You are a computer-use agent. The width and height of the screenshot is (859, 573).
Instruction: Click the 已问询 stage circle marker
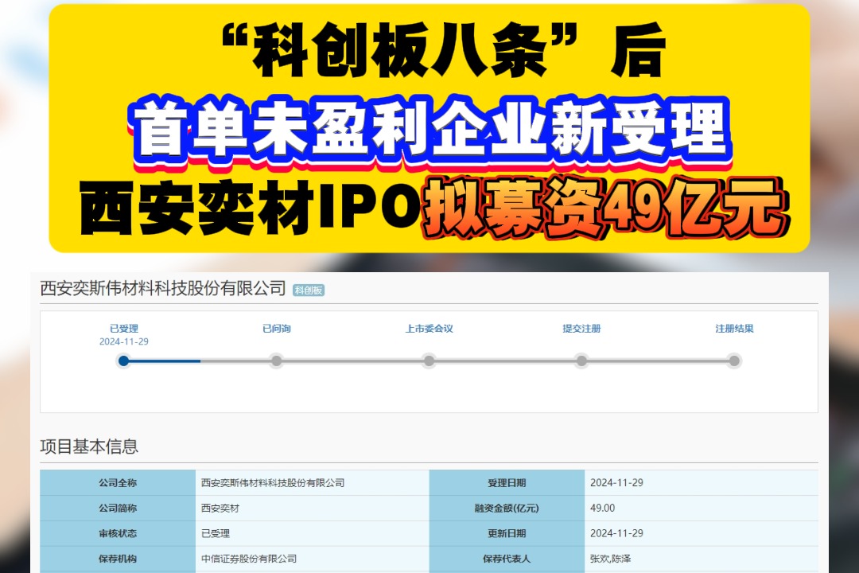276,361
